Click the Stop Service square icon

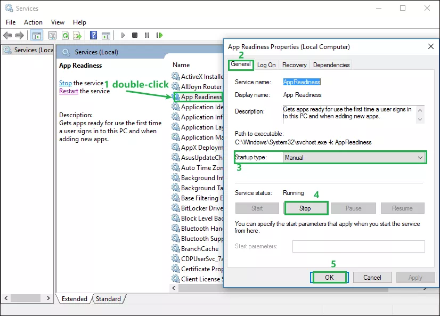pyautogui.click(x=135, y=35)
